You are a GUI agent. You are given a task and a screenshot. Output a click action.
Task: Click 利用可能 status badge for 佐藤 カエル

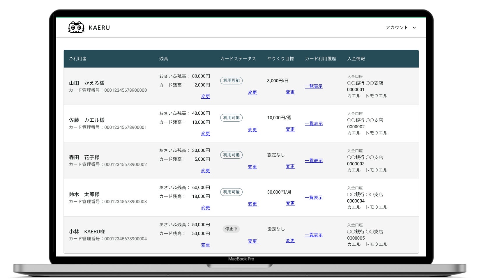tap(231, 118)
